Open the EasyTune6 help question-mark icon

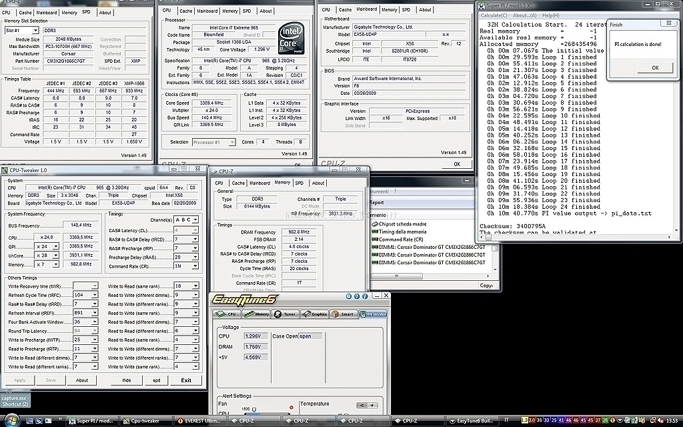pyautogui.click(x=357, y=296)
